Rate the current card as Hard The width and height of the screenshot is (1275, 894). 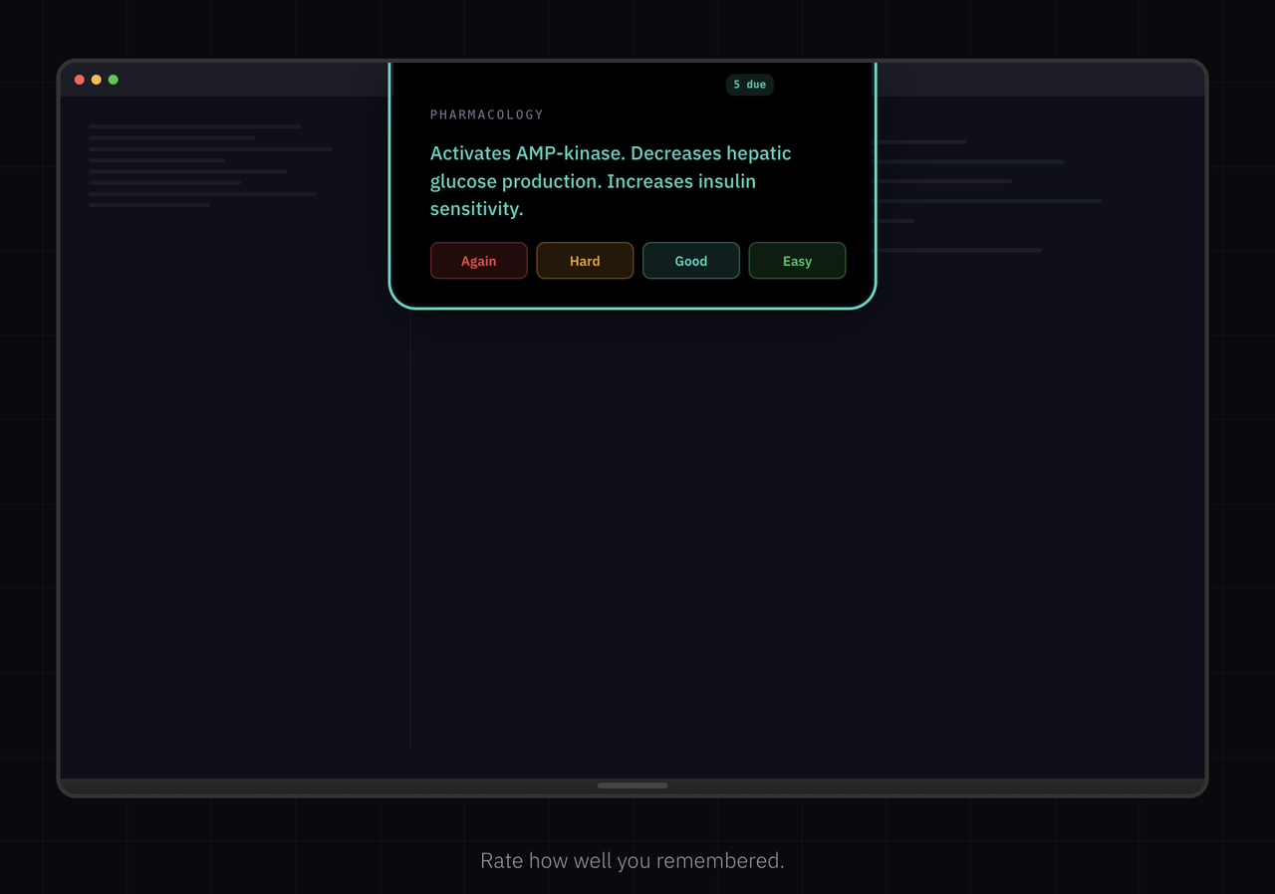[x=585, y=260]
